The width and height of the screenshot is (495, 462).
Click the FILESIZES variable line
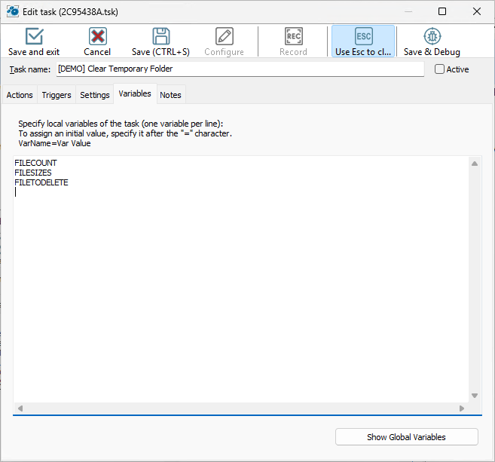click(33, 173)
